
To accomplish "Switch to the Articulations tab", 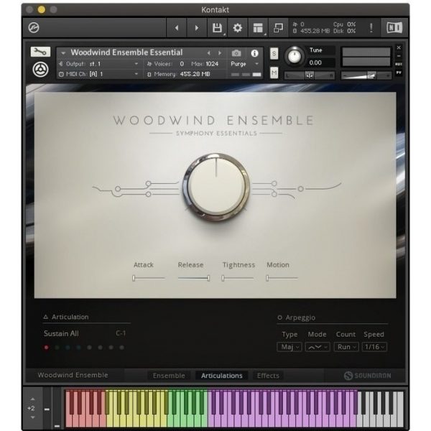I will pyautogui.click(x=221, y=376).
